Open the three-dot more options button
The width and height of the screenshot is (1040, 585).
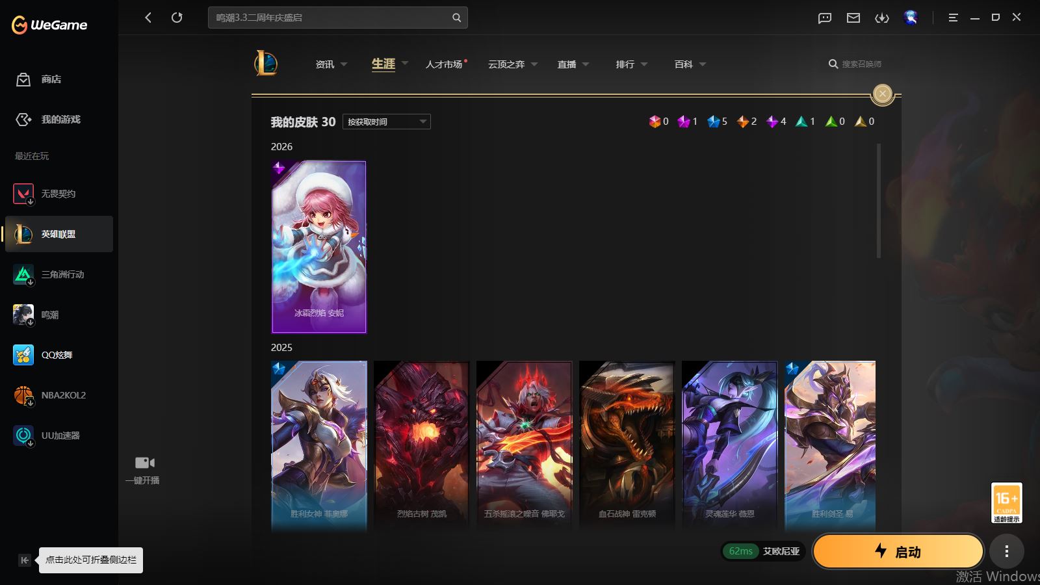point(1007,552)
